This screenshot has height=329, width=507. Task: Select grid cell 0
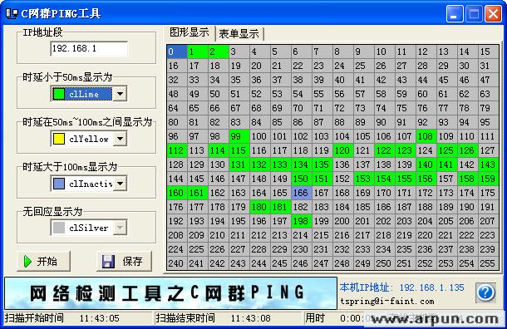point(177,52)
